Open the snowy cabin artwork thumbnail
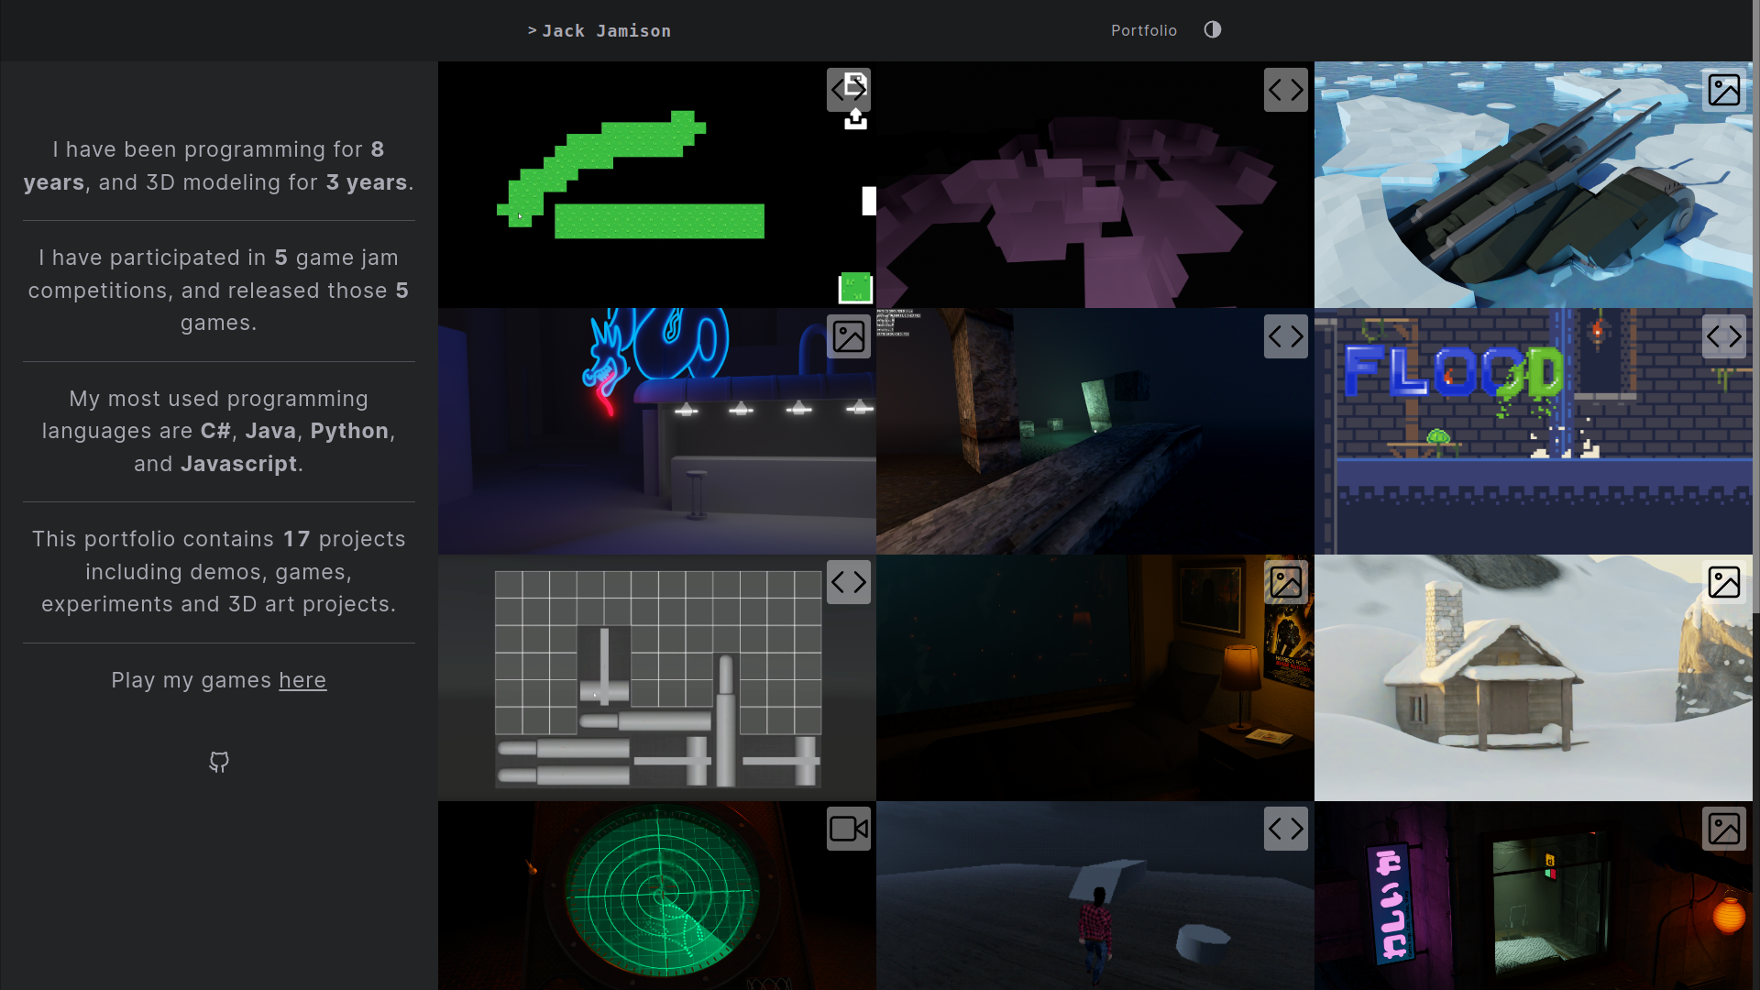The height and width of the screenshot is (990, 1760). coord(1533,677)
